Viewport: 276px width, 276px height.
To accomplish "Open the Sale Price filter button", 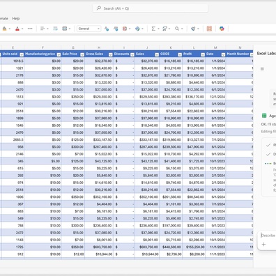I will 82,54.
